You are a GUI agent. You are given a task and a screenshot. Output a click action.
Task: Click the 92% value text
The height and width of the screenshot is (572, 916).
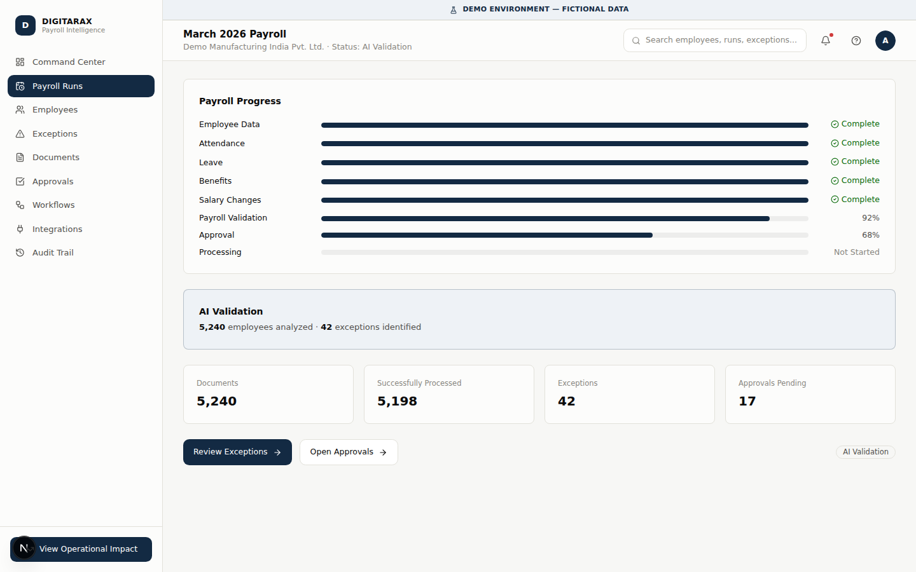coord(871,218)
